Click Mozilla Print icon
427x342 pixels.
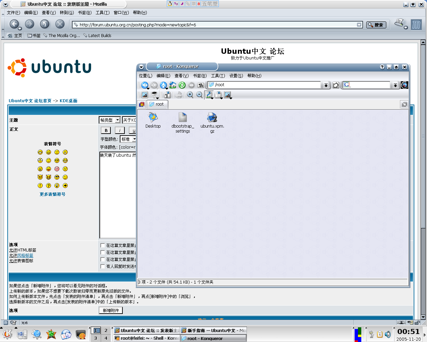point(399,23)
